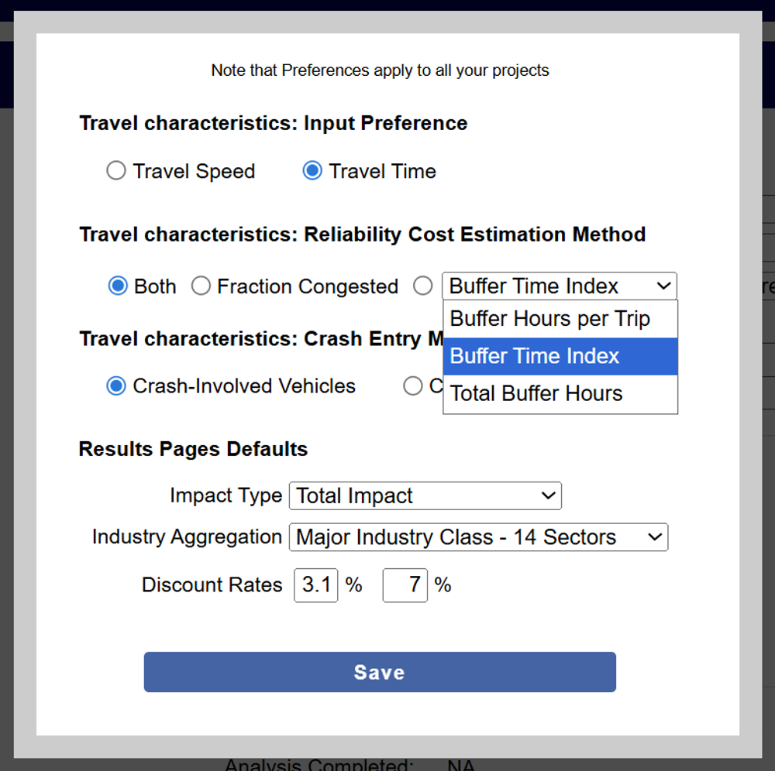Select the Fraction Congested radio button
The width and height of the screenshot is (775, 771).
click(201, 286)
